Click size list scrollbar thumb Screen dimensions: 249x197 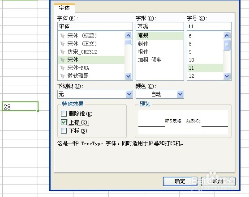pyautogui.click(x=227, y=45)
